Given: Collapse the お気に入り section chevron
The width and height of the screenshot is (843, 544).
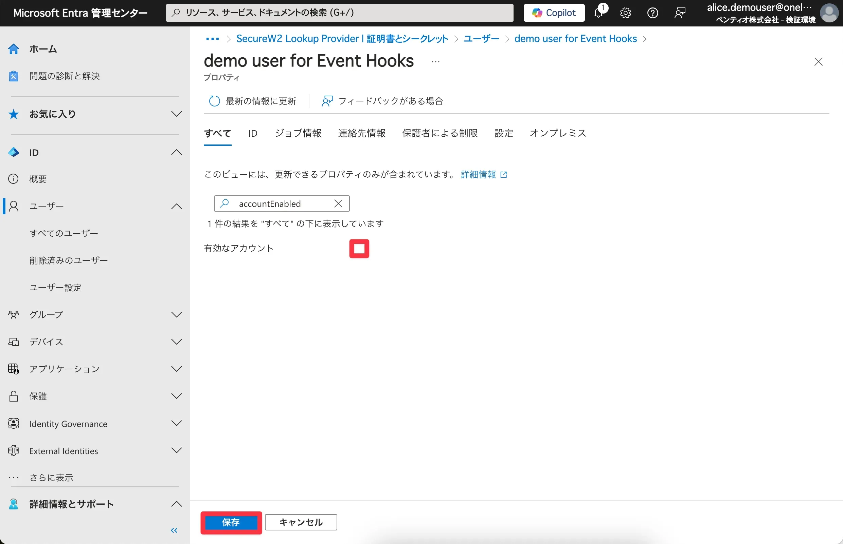Looking at the screenshot, I should coord(176,114).
